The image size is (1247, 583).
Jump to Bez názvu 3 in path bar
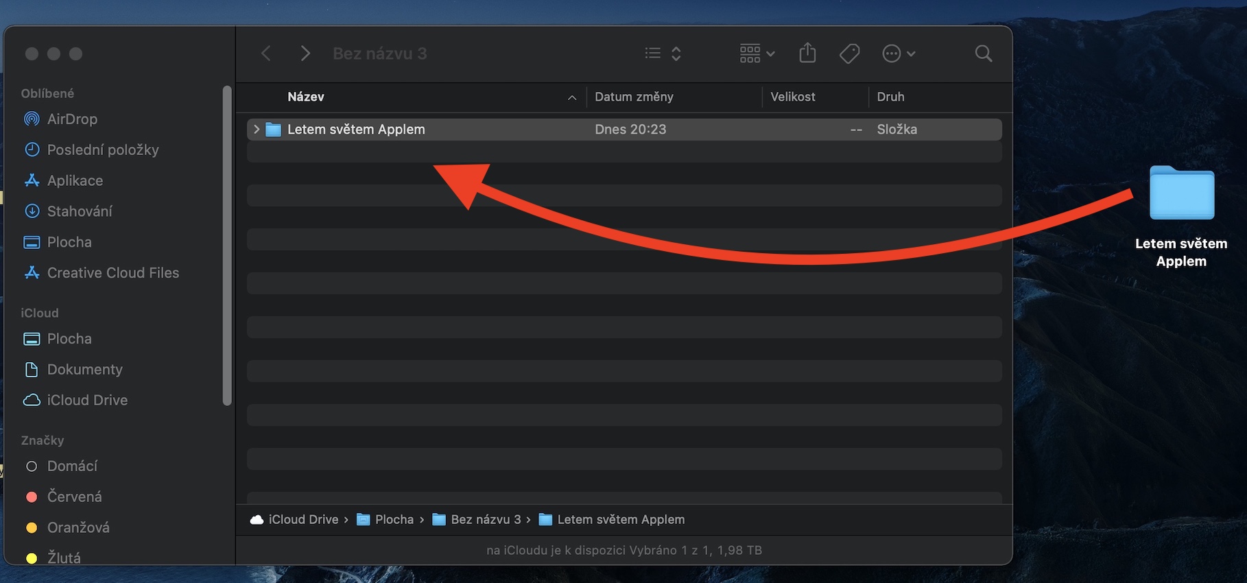click(477, 520)
